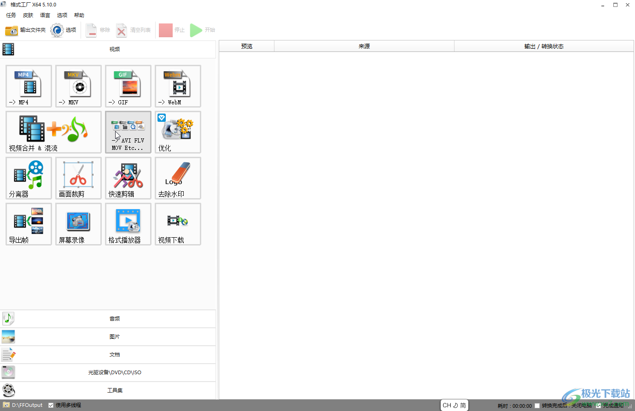The width and height of the screenshot is (635, 411).
Task: Click the Output / Conversion status column header
Action: coord(544,46)
